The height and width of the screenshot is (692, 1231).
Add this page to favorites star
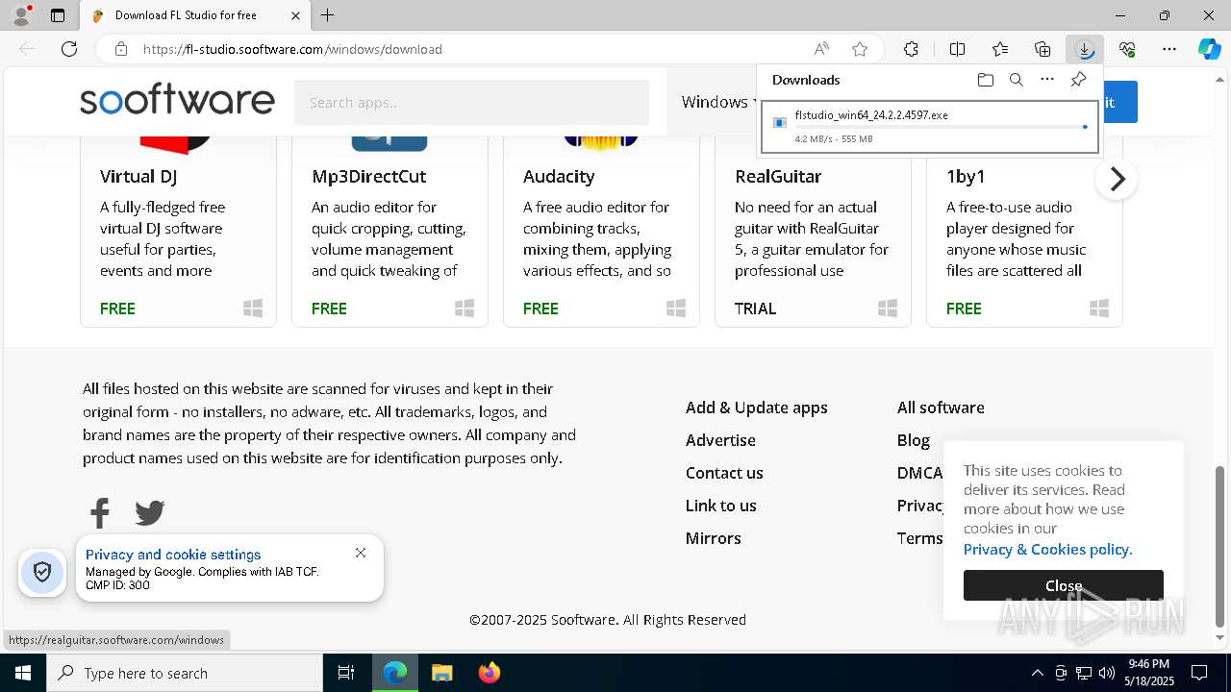click(x=860, y=49)
